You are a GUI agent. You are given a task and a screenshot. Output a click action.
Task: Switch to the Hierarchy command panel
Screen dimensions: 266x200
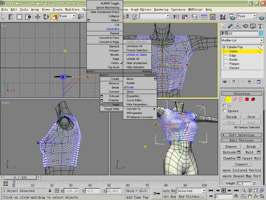tap(238, 26)
